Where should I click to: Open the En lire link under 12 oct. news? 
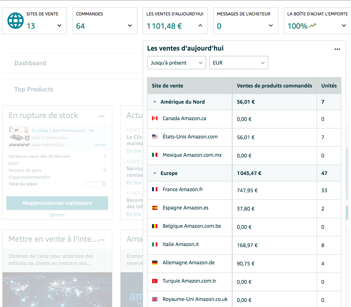134,183
